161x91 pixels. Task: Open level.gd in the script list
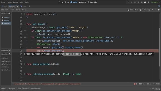click(x=6, y=20)
